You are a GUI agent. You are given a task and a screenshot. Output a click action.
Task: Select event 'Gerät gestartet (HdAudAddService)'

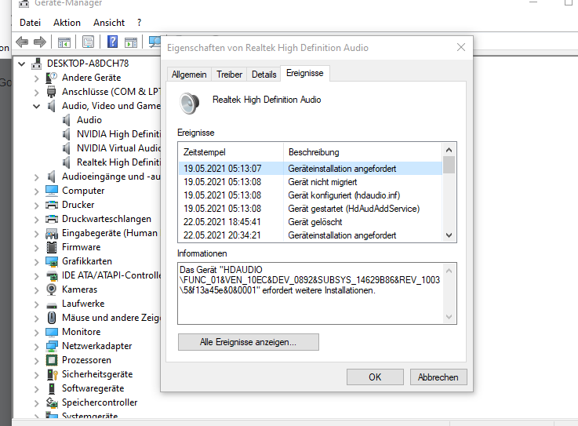coord(311,209)
